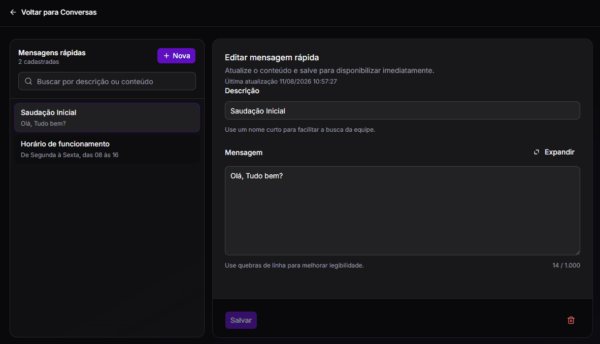Click the 2 cadastradas count label
The image size is (600, 344).
[39, 62]
